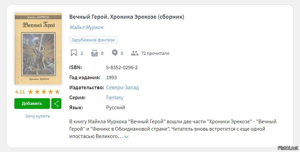Open the Fantasy series link
This screenshot has width=300, height=152.
(x=115, y=98)
